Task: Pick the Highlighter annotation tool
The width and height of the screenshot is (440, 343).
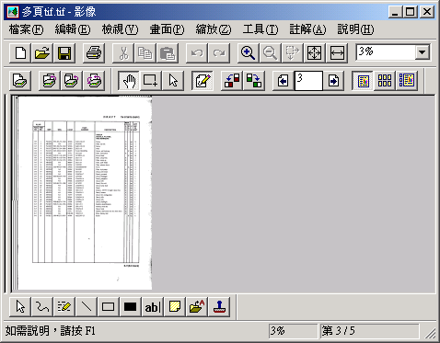Action: (64, 306)
